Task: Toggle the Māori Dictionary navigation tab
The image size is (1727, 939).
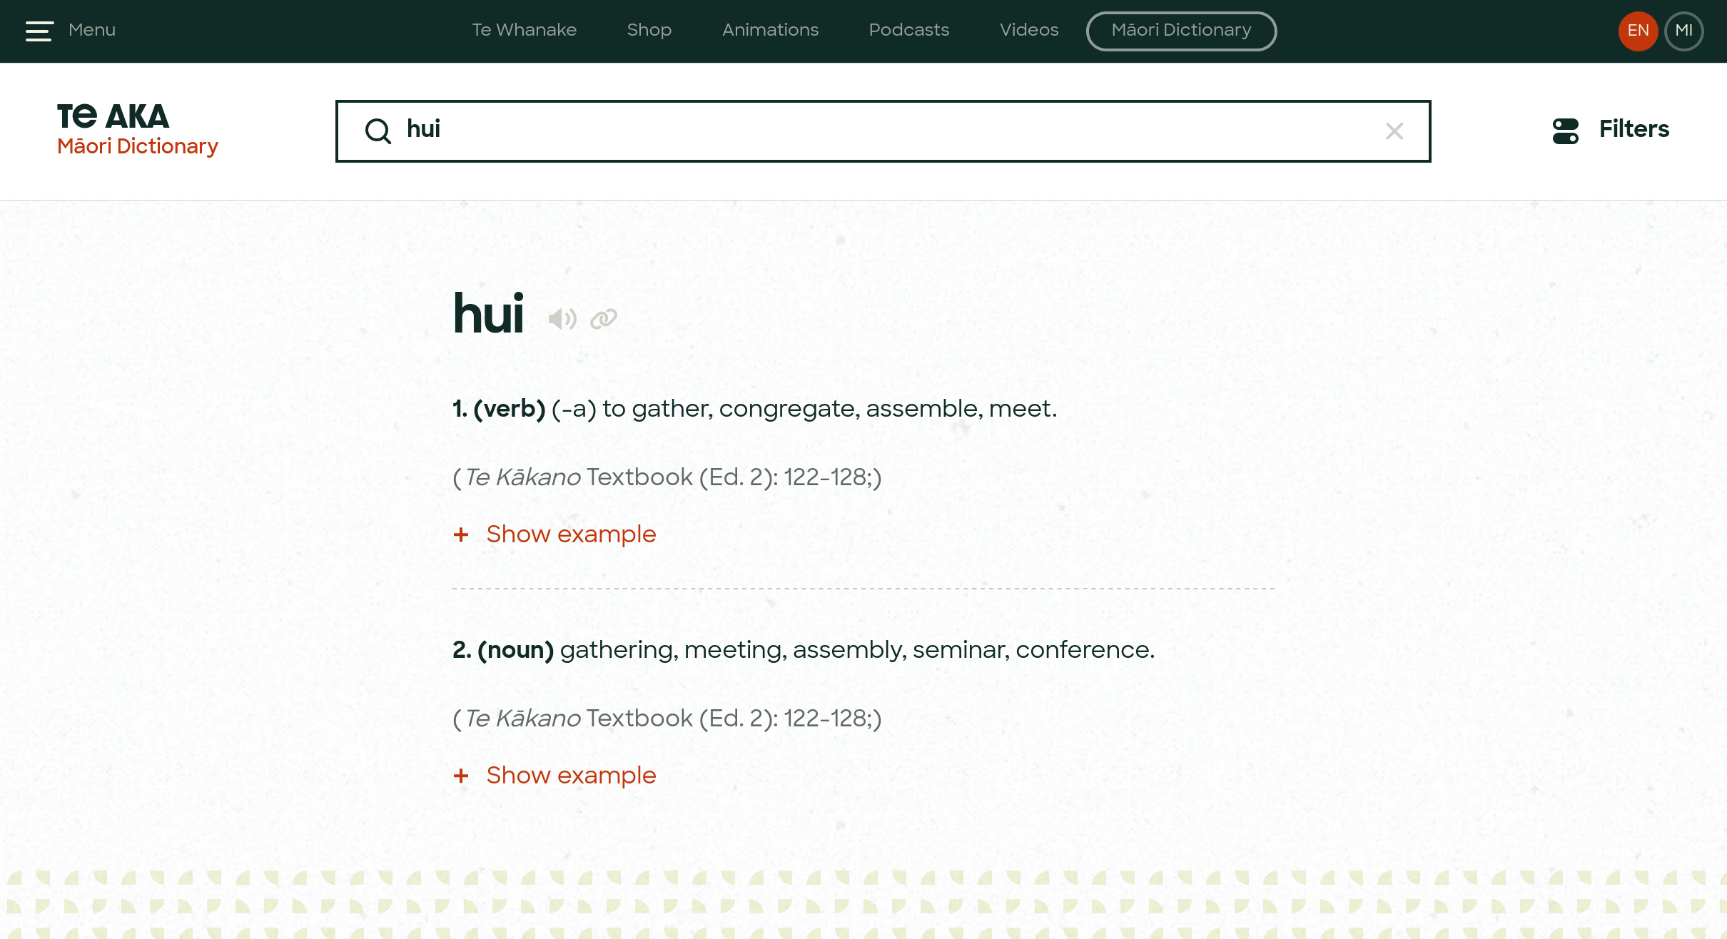Action: tap(1181, 31)
